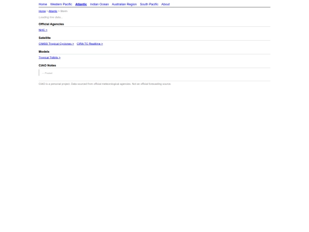
Task: Click the Home breadcrumb link
Action: coord(42,11)
